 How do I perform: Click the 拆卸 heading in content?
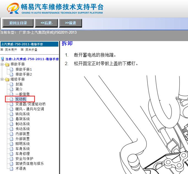pyautogui.click(x=67, y=43)
